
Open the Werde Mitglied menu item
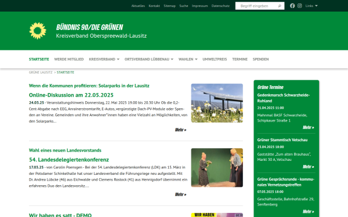(x=69, y=60)
